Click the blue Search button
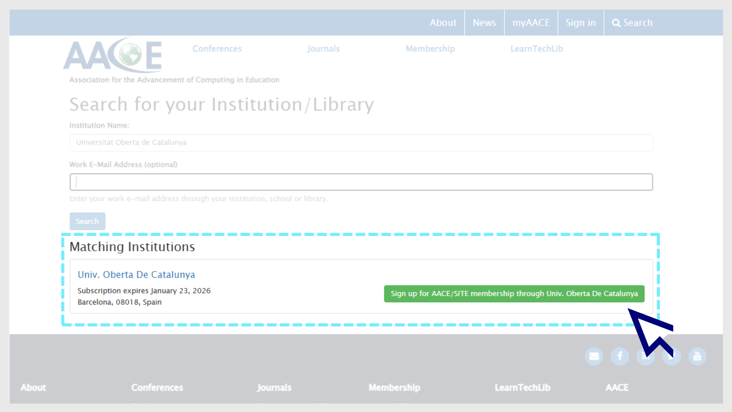732x412 pixels. click(87, 221)
